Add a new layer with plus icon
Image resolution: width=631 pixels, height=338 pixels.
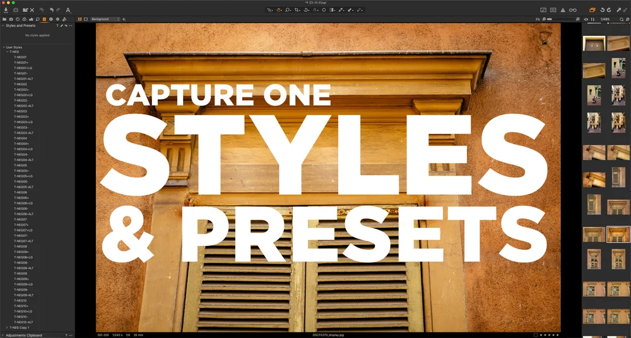124,19
